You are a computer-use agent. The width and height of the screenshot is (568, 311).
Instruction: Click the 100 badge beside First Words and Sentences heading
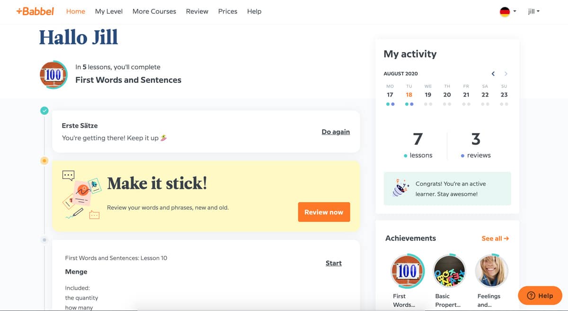click(53, 74)
